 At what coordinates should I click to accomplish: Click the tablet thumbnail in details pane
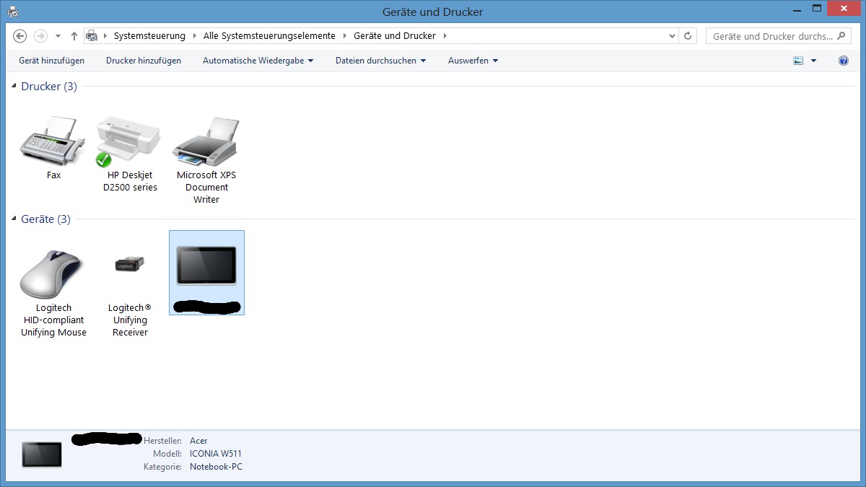coord(42,455)
